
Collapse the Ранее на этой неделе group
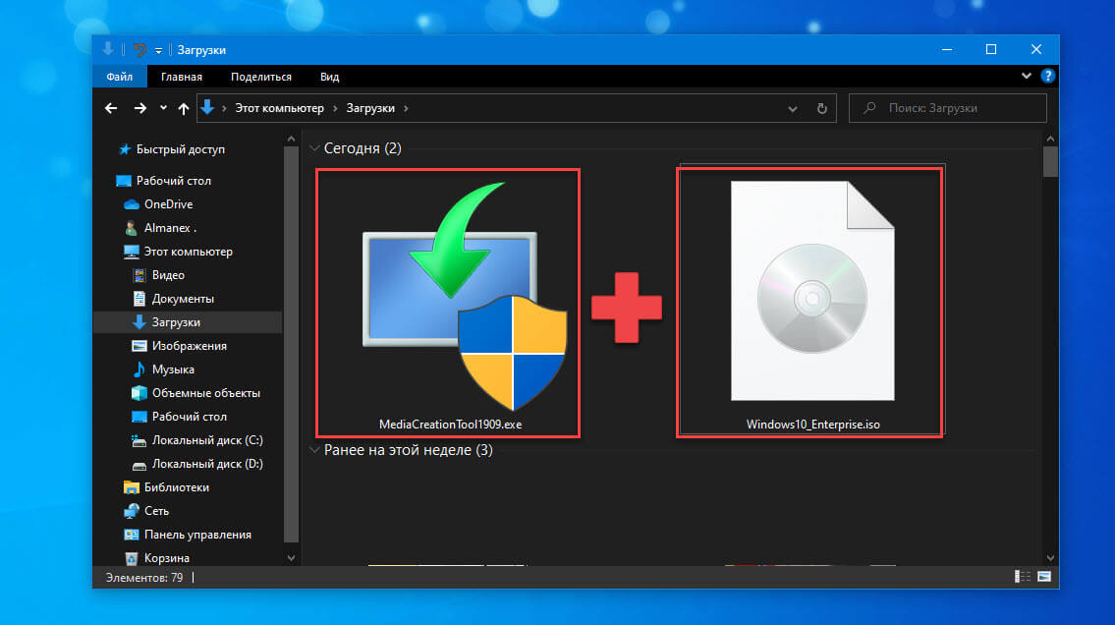point(314,450)
